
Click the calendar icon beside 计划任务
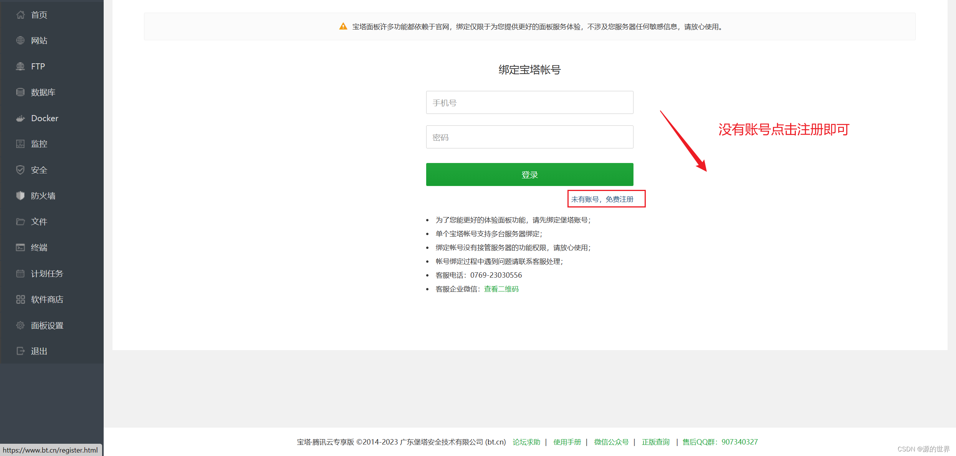[x=20, y=273]
